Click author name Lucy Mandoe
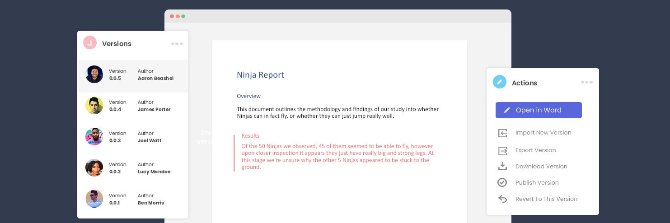This screenshot has width=670, height=223. coord(154,172)
